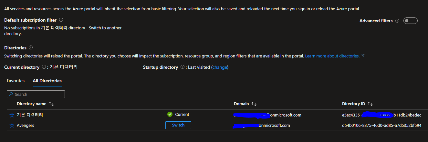Click the external link icon after Learn more
The width and height of the screenshot is (428, 142).
tap(362, 56)
